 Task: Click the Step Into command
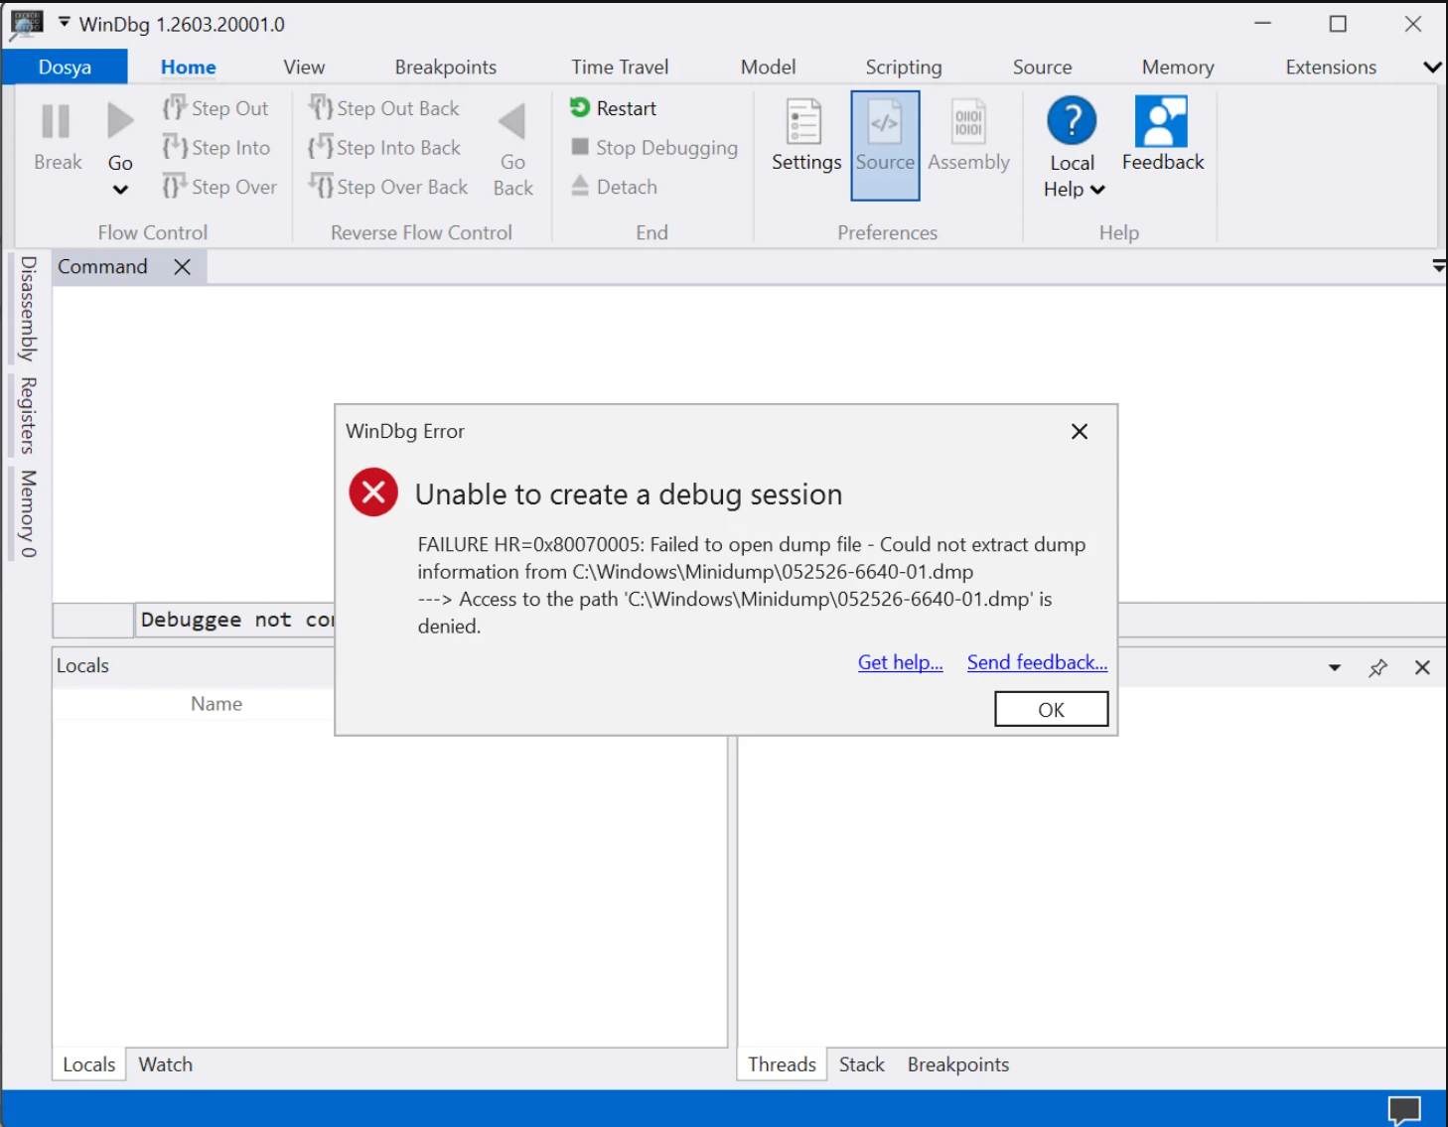[x=217, y=148]
